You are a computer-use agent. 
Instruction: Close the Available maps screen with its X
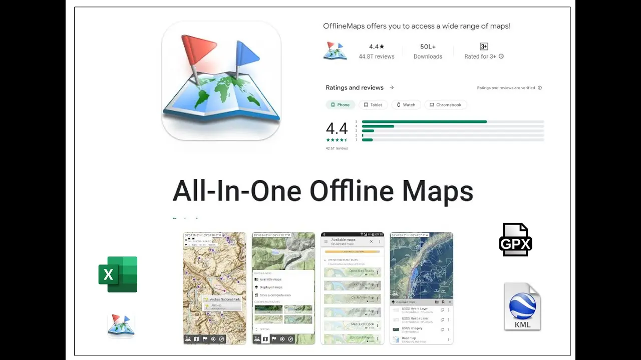371,241
